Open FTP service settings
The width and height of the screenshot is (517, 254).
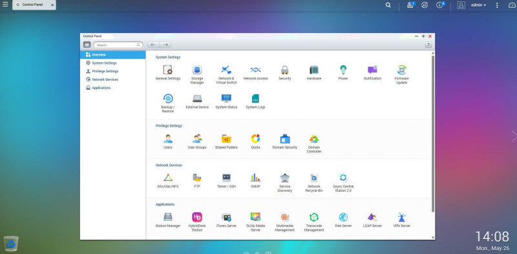(197, 181)
